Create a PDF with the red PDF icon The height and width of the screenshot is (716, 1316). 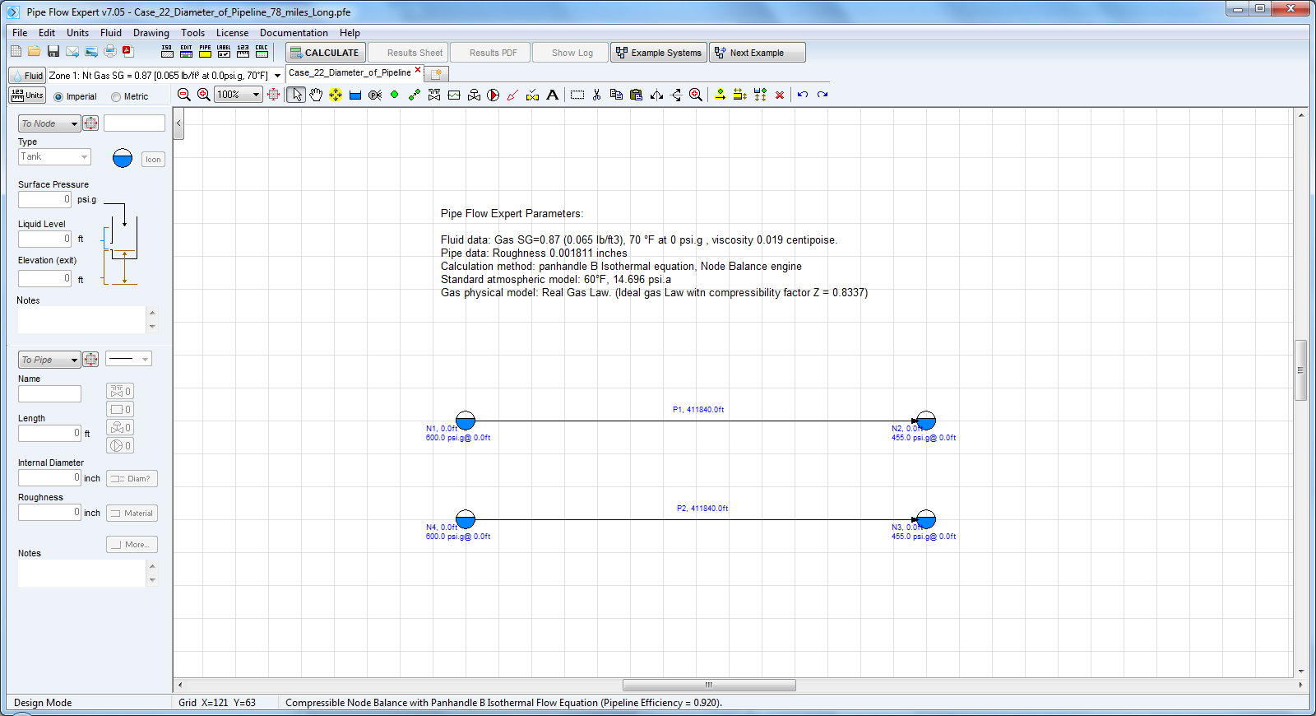128,52
